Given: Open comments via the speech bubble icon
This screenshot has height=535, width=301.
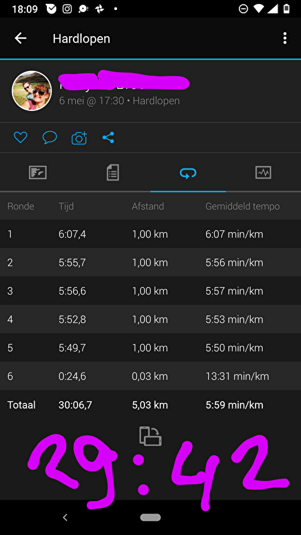Looking at the screenshot, I should pyautogui.click(x=49, y=138).
